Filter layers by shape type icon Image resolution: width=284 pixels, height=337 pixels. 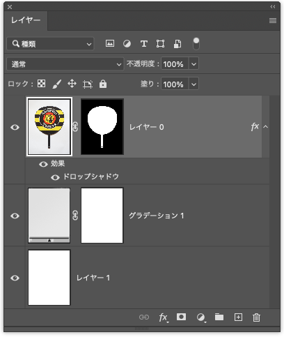click(160, 43)
